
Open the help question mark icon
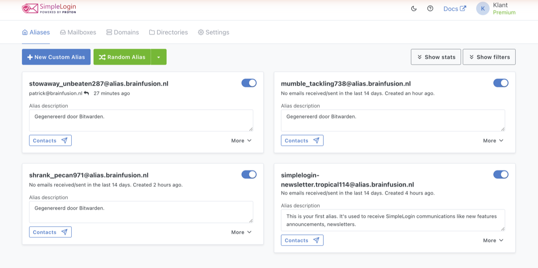point(430,9)
